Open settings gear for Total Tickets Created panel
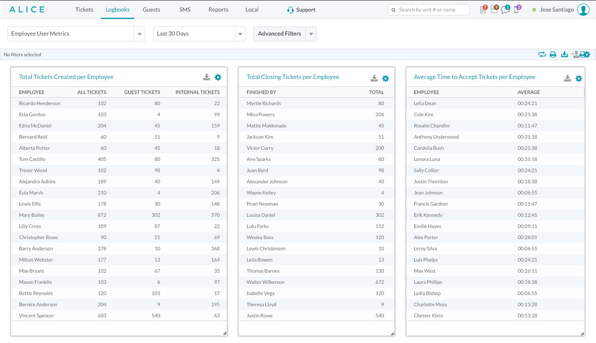 [218, 77]
